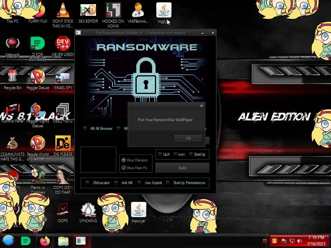Open the volume speaker tray icon
Viewport: 331px width, 248px height.
(299, 241)
